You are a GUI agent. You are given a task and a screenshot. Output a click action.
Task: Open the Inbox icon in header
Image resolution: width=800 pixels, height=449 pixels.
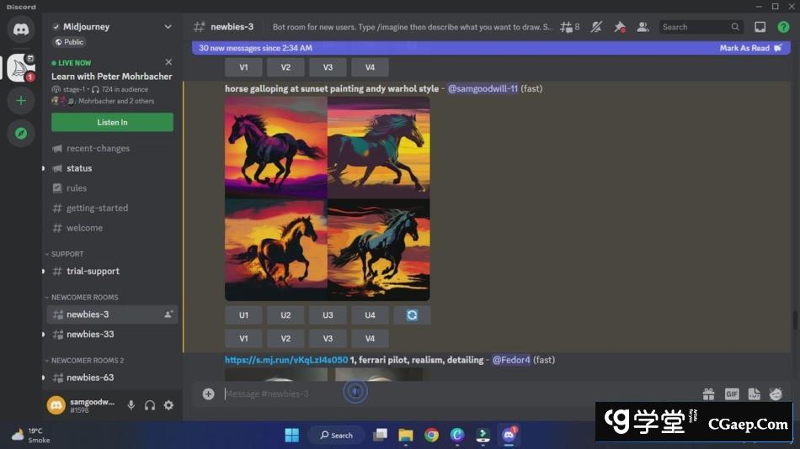coord(760,27)
